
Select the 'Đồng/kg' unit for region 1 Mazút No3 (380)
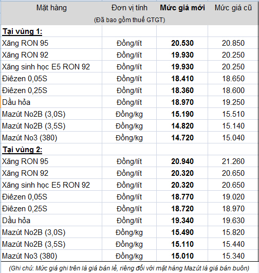point(129,138)
